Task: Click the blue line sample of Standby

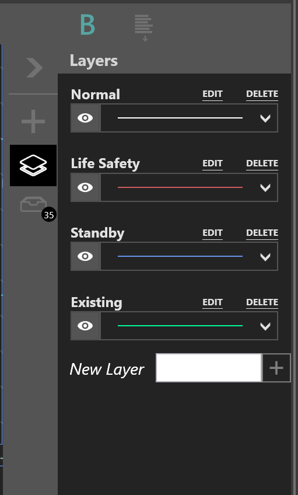Action: 180,256
